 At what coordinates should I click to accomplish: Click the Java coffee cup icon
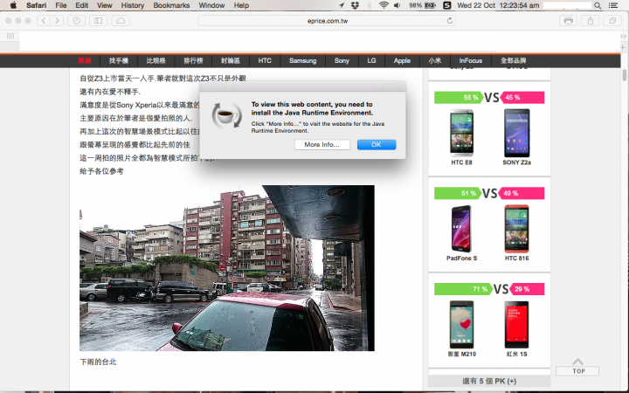click(226, 116)
